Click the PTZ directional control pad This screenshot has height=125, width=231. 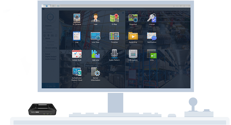[x=50, y=17]
